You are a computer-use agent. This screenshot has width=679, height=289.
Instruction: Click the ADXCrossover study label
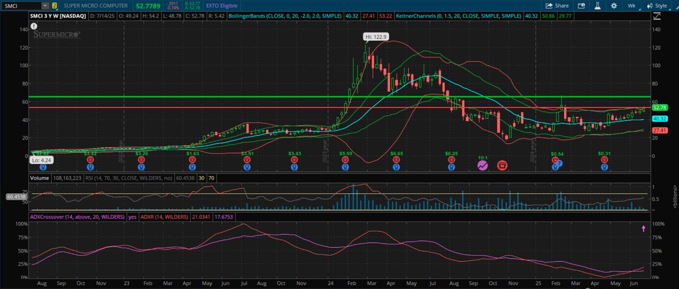pyautogui.click(x=79, y=216)
